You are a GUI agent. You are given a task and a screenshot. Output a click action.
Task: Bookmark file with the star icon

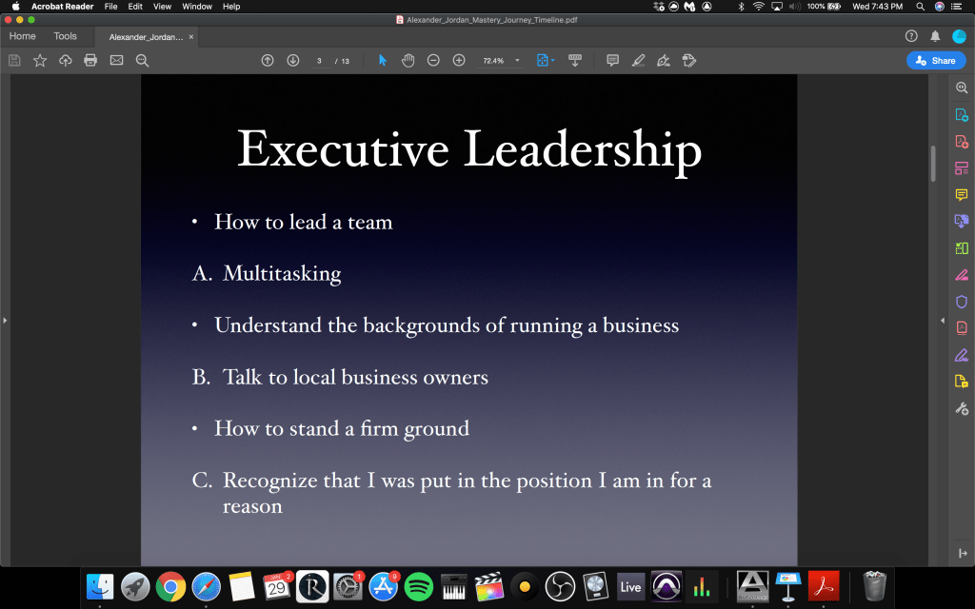pyautogui.click(x=40, y=60)
